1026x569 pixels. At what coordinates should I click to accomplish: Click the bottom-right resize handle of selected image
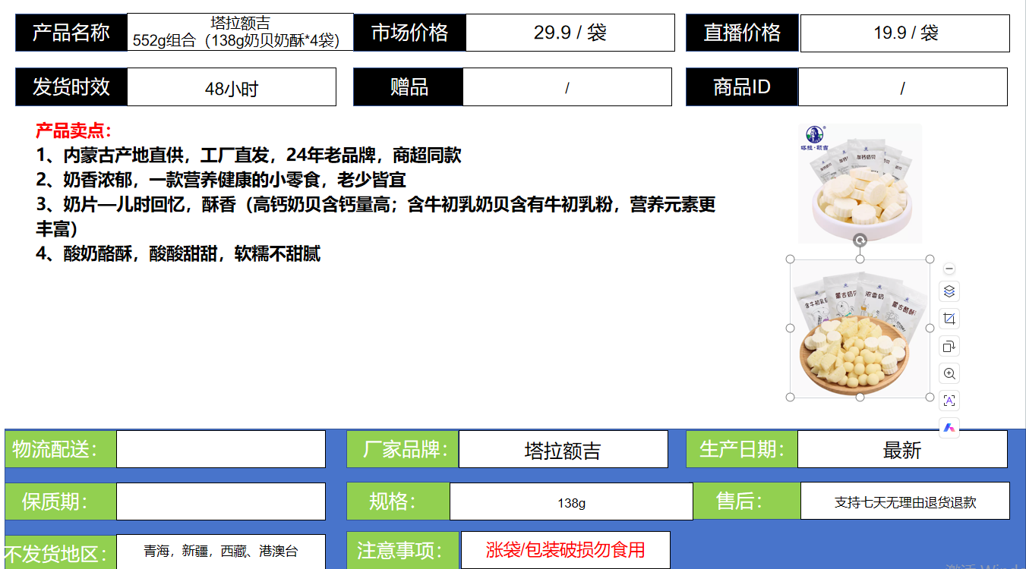[x=930, y=397]
